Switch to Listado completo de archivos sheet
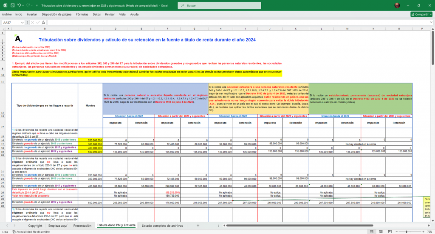 pos(162,226)
